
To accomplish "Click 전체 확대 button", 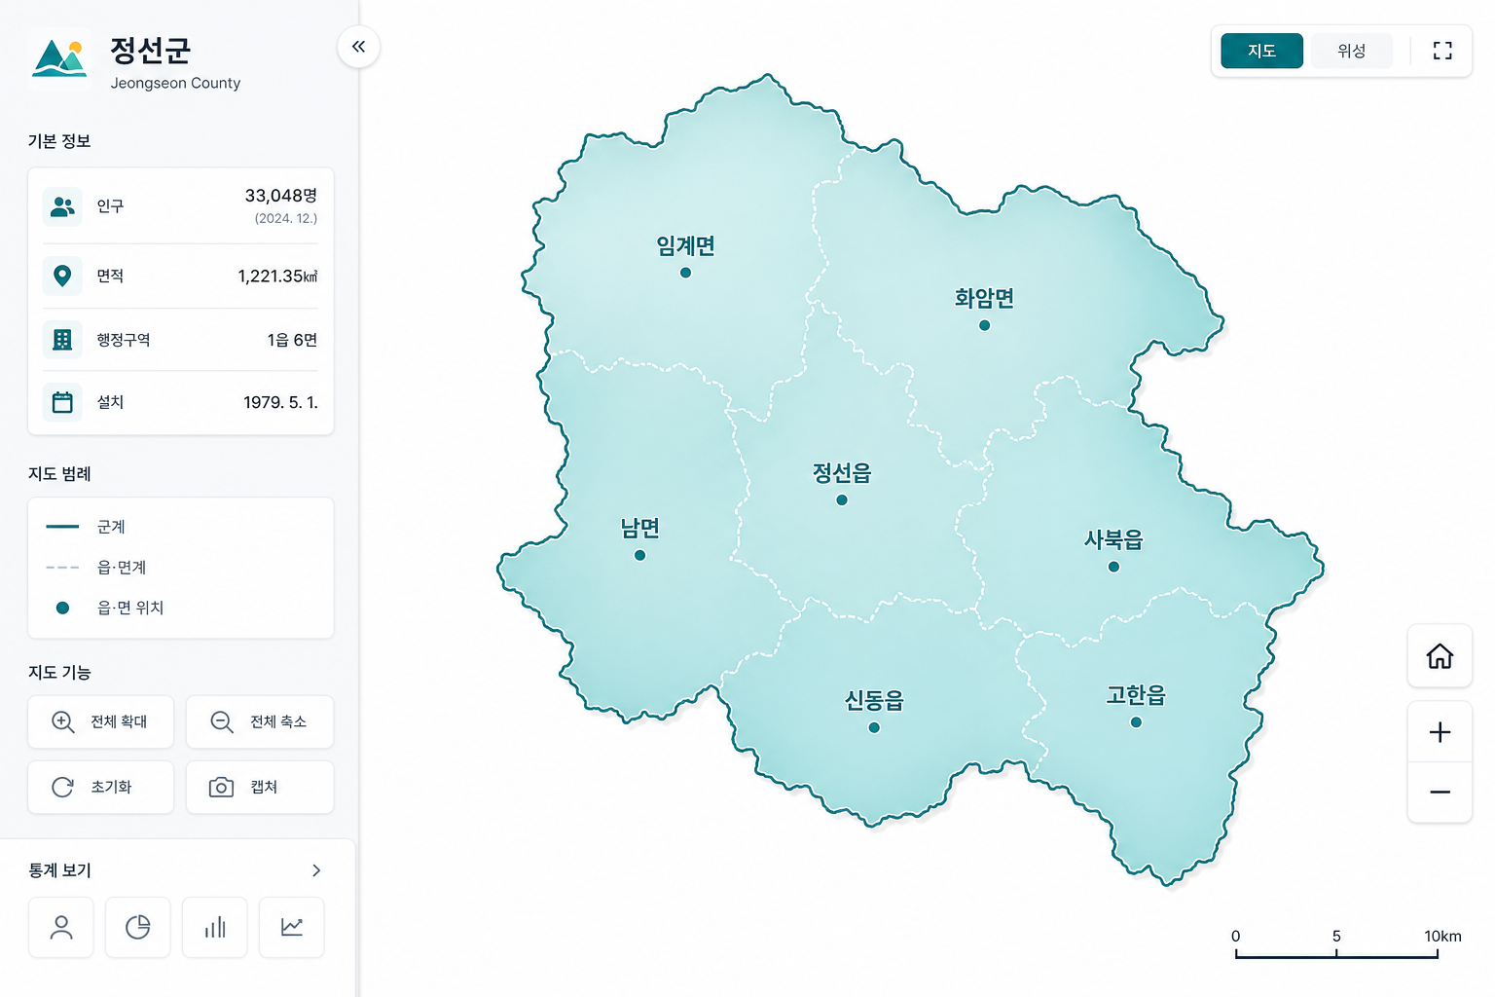I will 101,721.
